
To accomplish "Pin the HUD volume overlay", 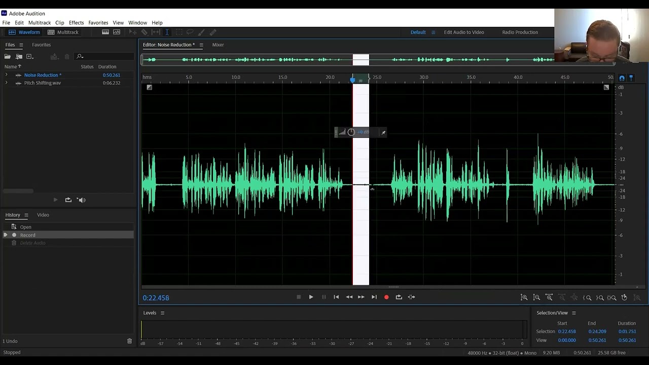I will (x=383, y=133).
